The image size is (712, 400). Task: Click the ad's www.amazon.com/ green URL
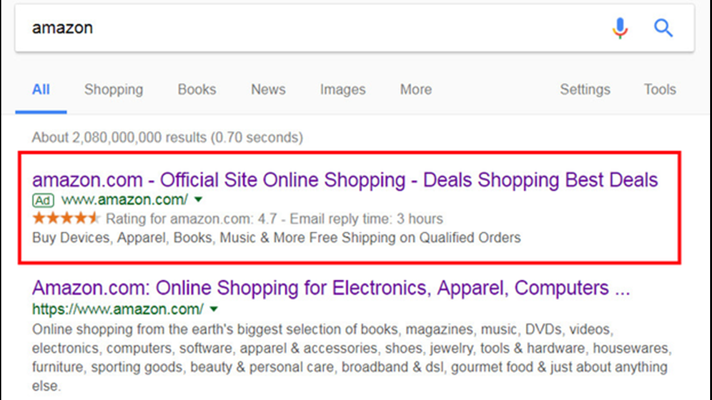pyautogui.click(x=124, y=200)
